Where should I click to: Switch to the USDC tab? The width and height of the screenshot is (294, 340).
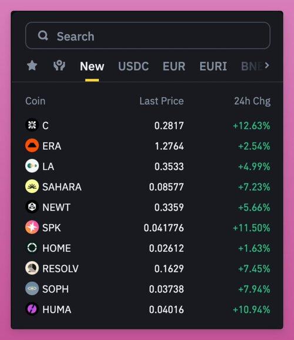click(133, 66)
